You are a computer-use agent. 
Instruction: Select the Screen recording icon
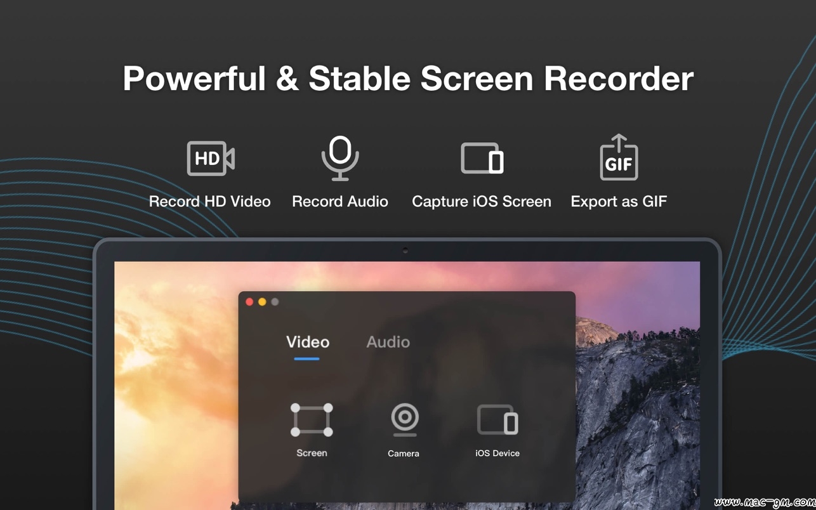312,420
